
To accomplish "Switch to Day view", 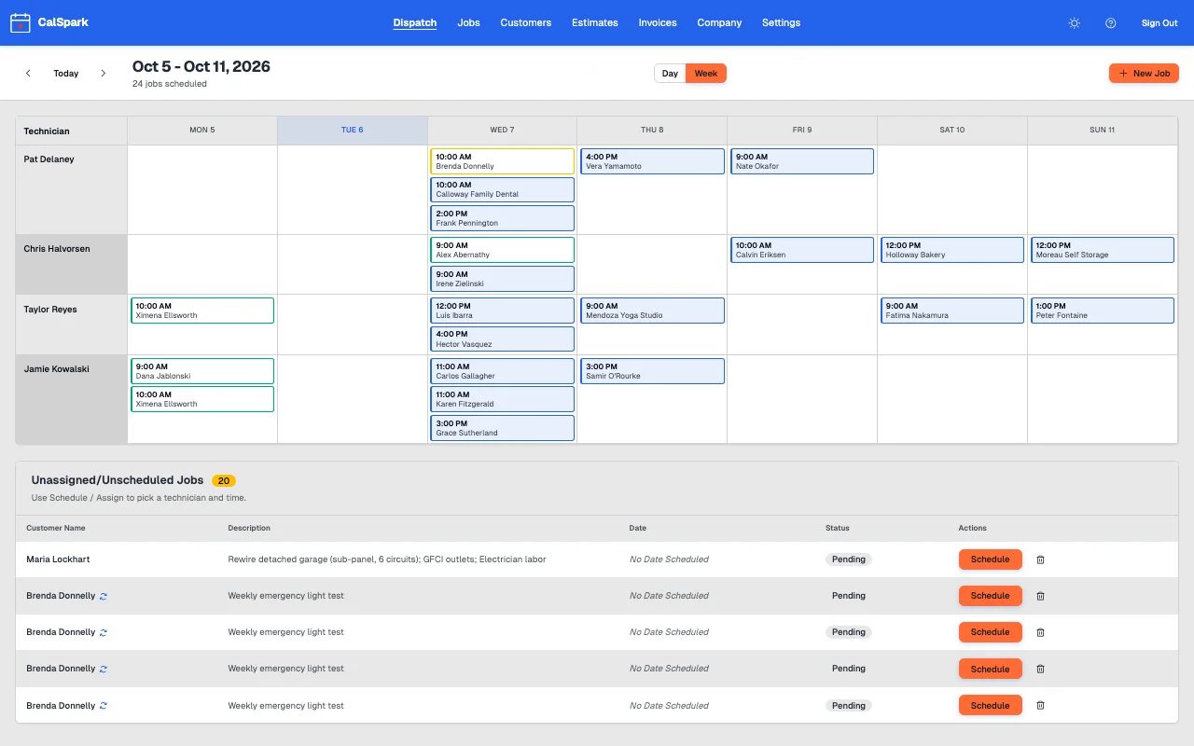I will point(670,74).
